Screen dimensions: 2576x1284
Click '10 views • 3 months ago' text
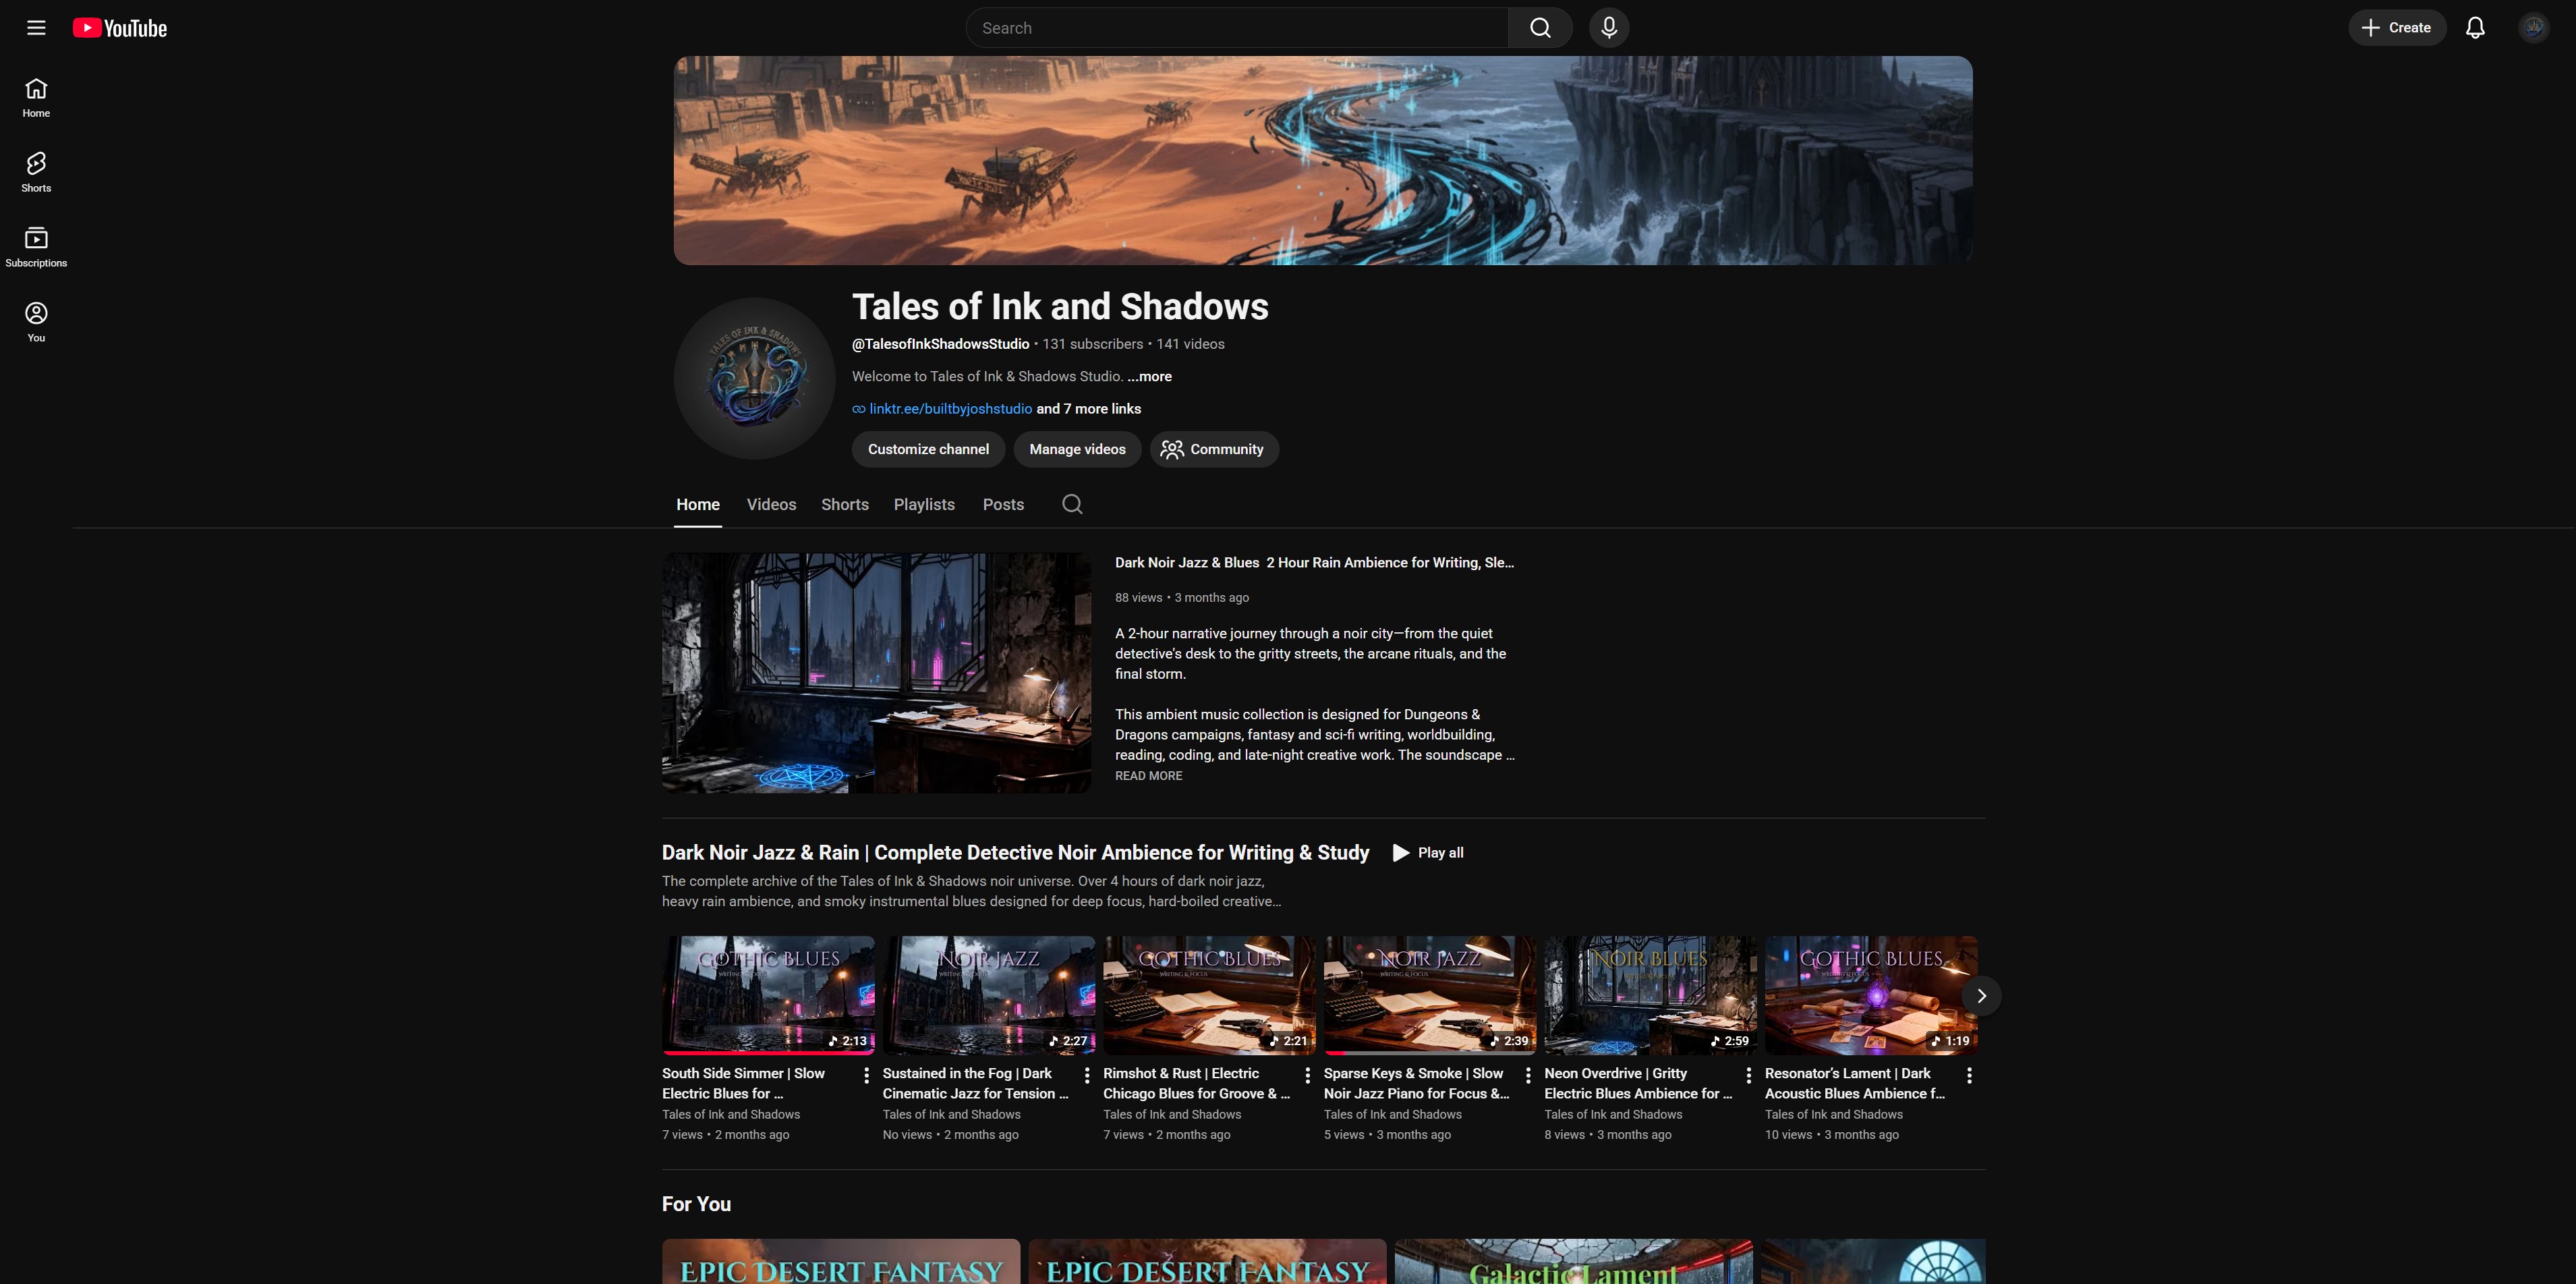coord(1832,1135)
